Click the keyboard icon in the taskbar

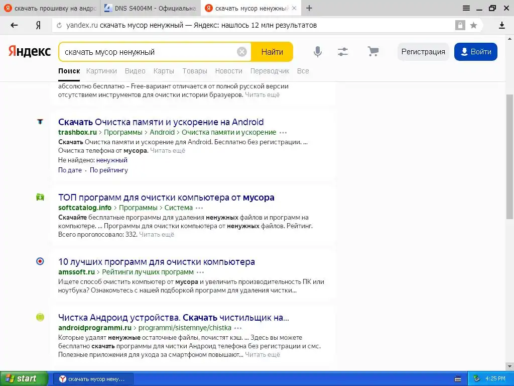click(x=458, y=379)
